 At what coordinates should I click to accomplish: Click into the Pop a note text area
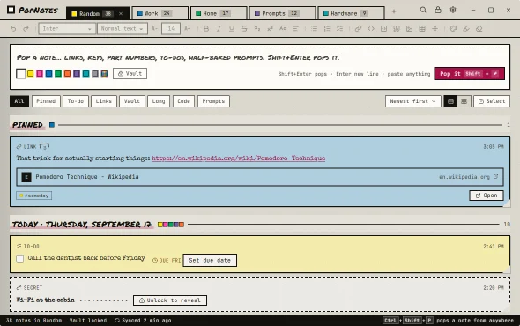point(260,57)
